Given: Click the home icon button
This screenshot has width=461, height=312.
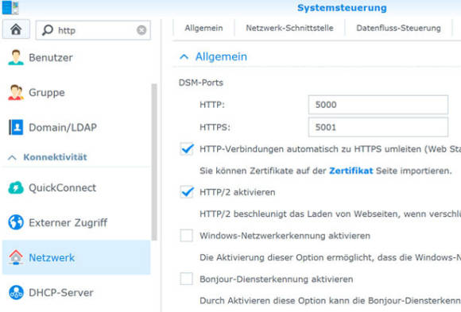Looking at the screenshot, I should pos(16,29).
